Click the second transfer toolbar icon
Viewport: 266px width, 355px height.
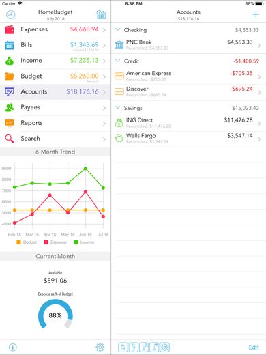coord(134,347)
